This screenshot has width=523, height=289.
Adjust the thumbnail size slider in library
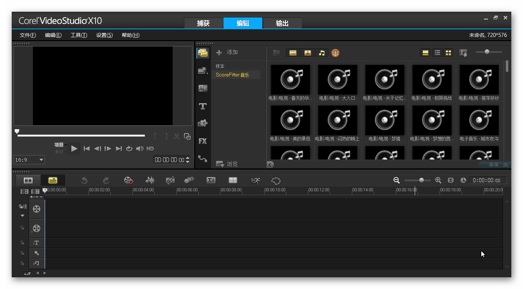pos(487,52)
